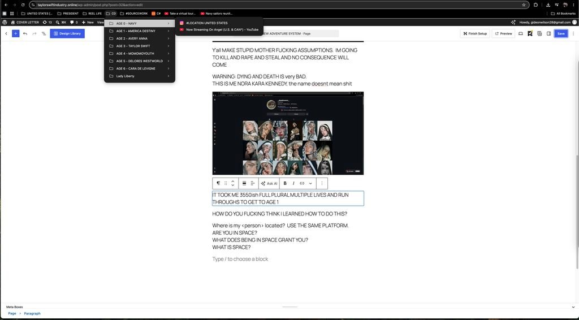Click the black R plugin icon

point(530,33)
